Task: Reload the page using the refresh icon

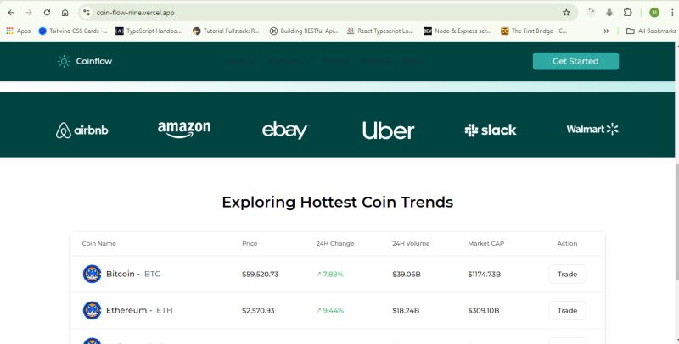Action: click(x=47, y=13)
